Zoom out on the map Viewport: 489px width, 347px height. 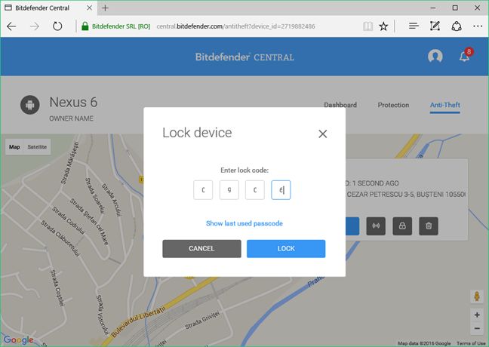pos(477,328)
